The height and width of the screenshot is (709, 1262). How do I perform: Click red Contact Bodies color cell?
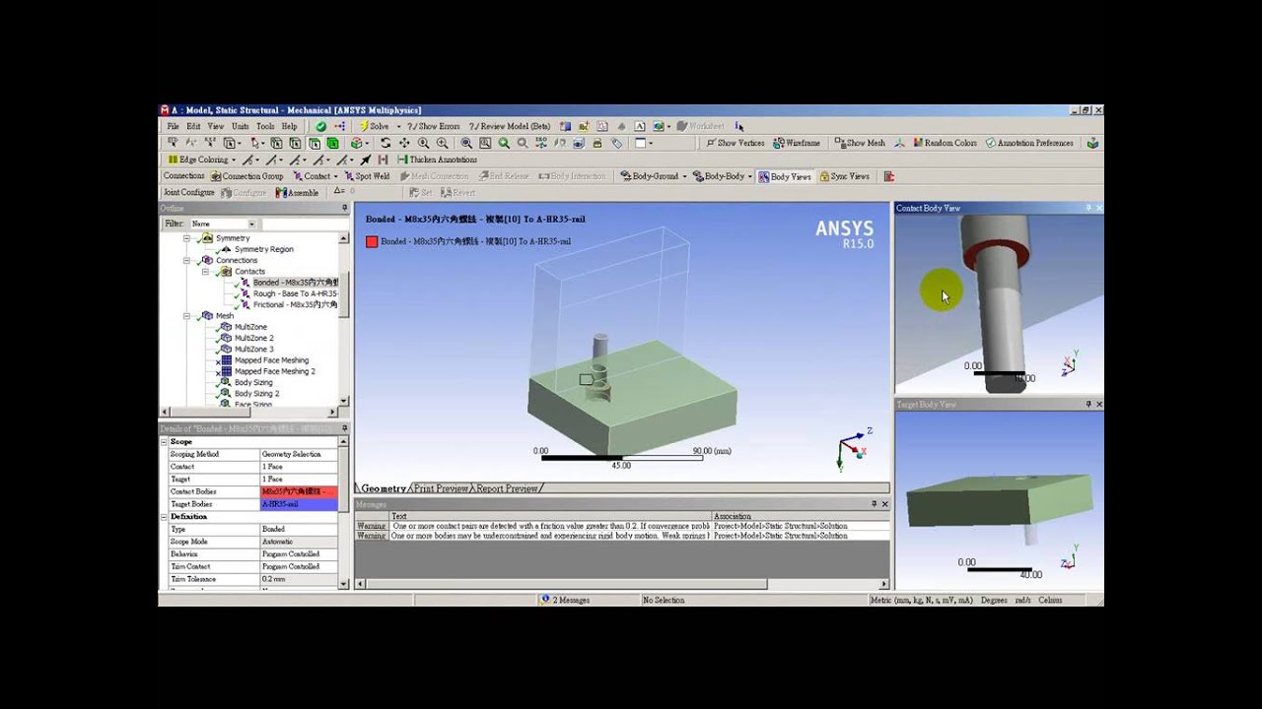(299, 491)
